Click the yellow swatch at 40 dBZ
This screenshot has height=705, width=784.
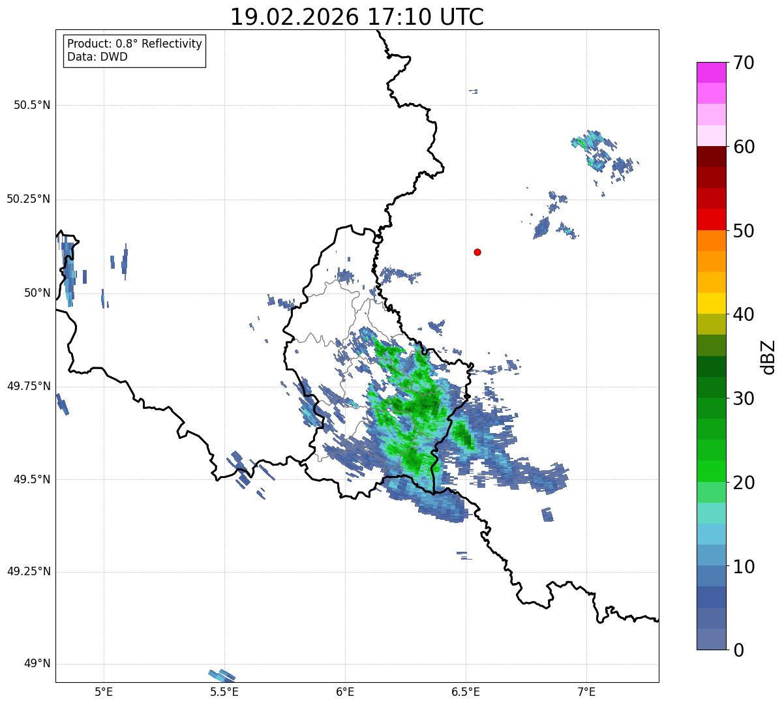coord(711,303)
